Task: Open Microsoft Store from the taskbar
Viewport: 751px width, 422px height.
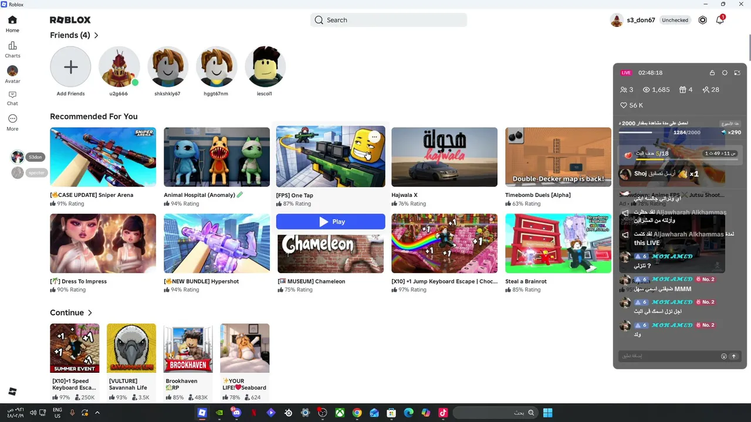Action: pos(391,413)
